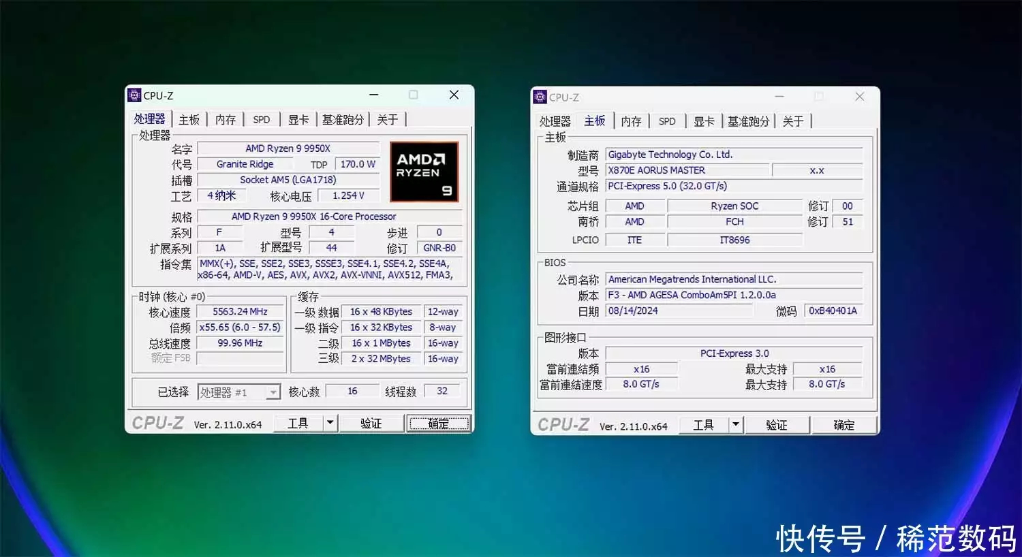Click the 4 纳米 process value

pos(221,195)
